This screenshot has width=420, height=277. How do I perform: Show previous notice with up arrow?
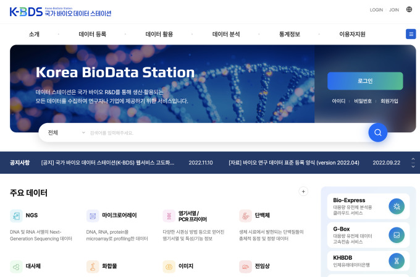tap(413, 159)
